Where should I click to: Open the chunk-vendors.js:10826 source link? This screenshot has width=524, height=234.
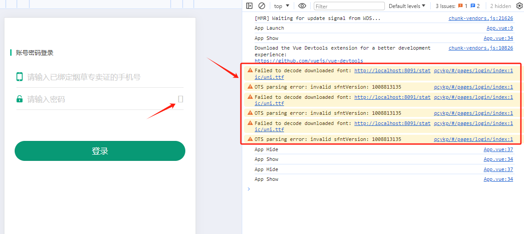(480, 48)
